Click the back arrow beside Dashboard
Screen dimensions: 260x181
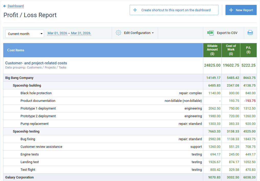click(5, 6)
